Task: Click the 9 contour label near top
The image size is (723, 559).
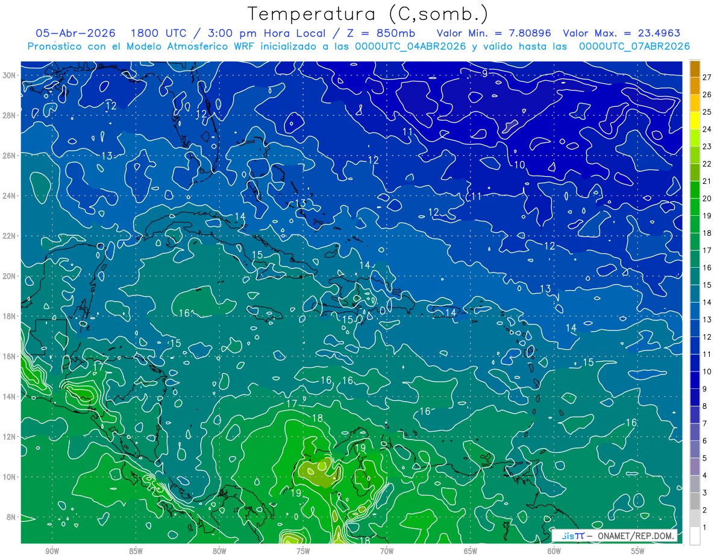Action: pos(484,74)
